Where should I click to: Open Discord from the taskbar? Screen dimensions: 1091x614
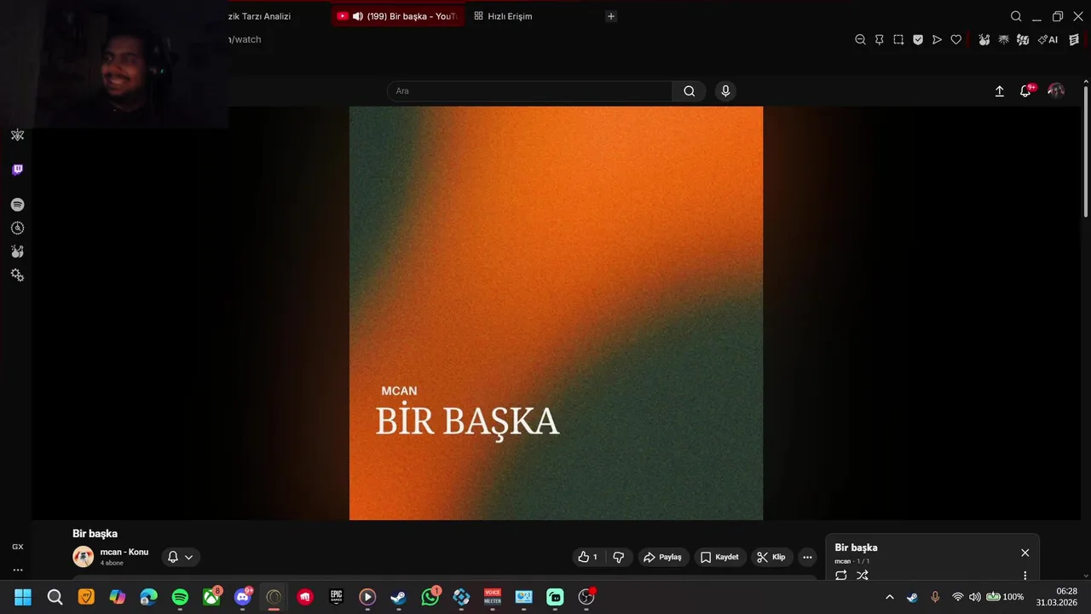[243, 597]
